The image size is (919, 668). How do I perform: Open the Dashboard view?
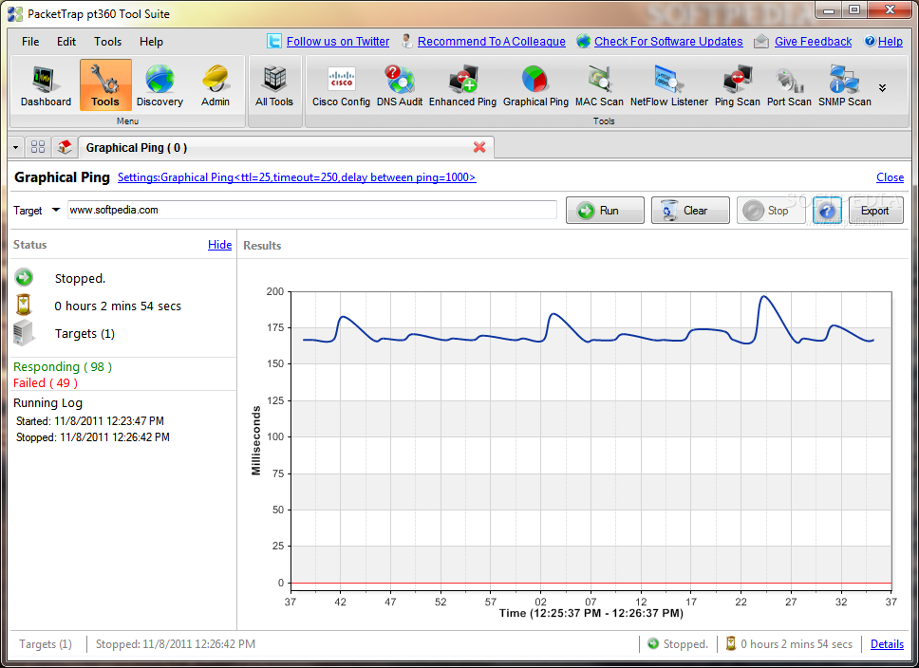46,86
